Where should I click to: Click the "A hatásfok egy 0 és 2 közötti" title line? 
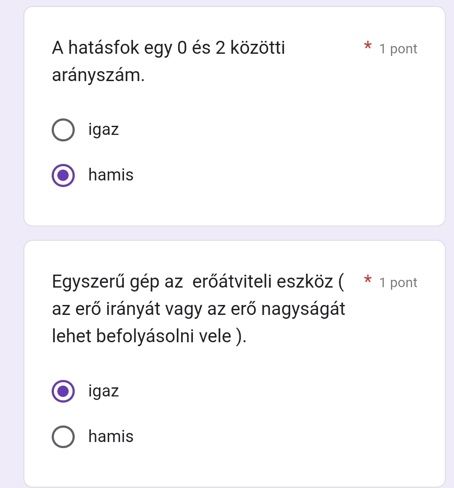coord(169,48)
